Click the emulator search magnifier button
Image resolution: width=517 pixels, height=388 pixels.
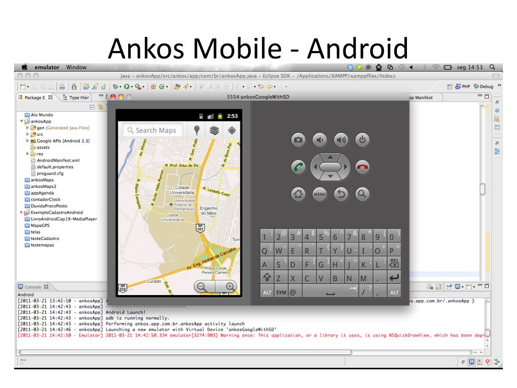pyautogui.click(x=362, y=194)
